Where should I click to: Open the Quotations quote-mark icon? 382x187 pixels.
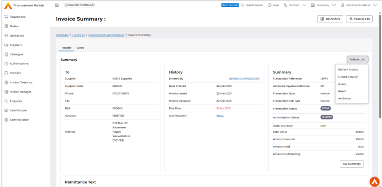coord(6,35)
